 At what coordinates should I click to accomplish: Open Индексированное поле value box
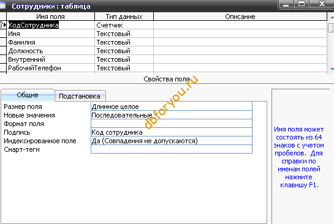(172, 141)
